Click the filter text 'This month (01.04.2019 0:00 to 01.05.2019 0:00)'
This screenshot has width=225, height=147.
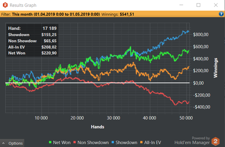pos(56,14)
